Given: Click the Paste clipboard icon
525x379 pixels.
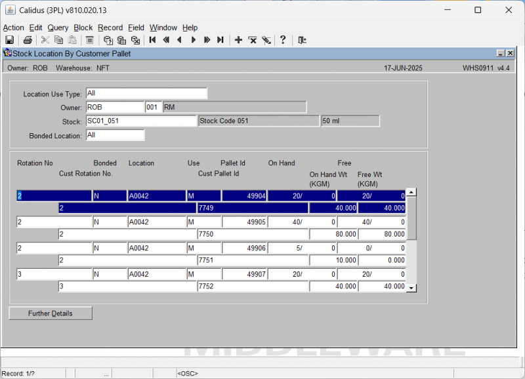Looking at the screenshot, I should click(x=72, y=40).
